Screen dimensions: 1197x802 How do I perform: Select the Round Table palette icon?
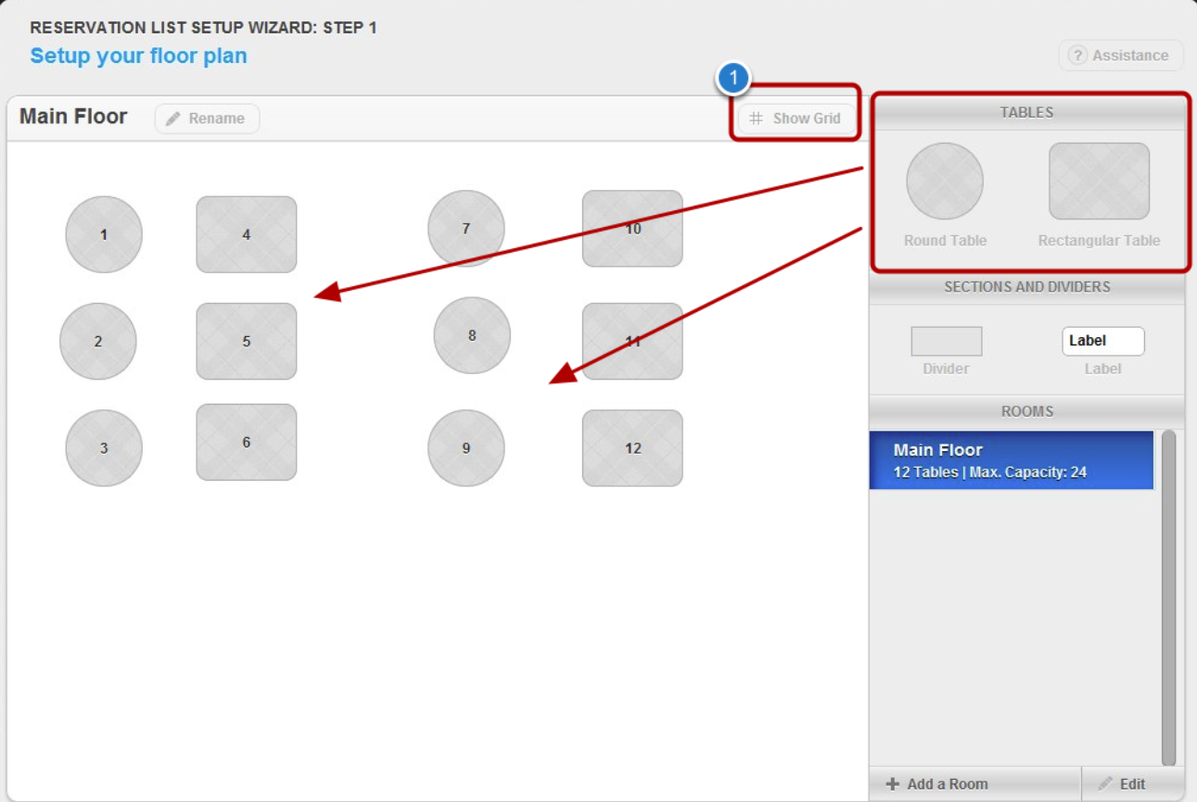pyautogui.click(x=945, y=182)
